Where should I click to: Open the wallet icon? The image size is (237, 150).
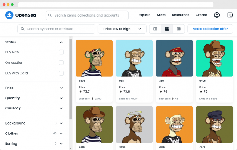[230, 15]
